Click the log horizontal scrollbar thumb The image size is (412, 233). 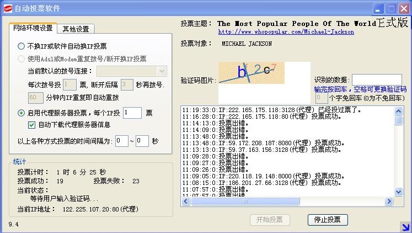pyautogui.click(x=245, y=202)
